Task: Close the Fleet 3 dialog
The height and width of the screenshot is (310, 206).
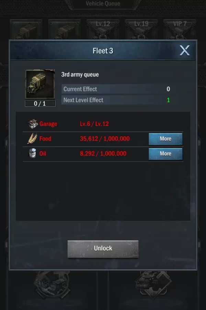Action: click(184, 50)
